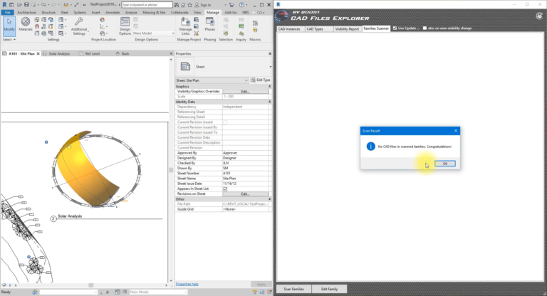Viewport: 547px width, 296px height.
Task: Switch to the Collaborate ribbon tab
Action: pos(179,13)
